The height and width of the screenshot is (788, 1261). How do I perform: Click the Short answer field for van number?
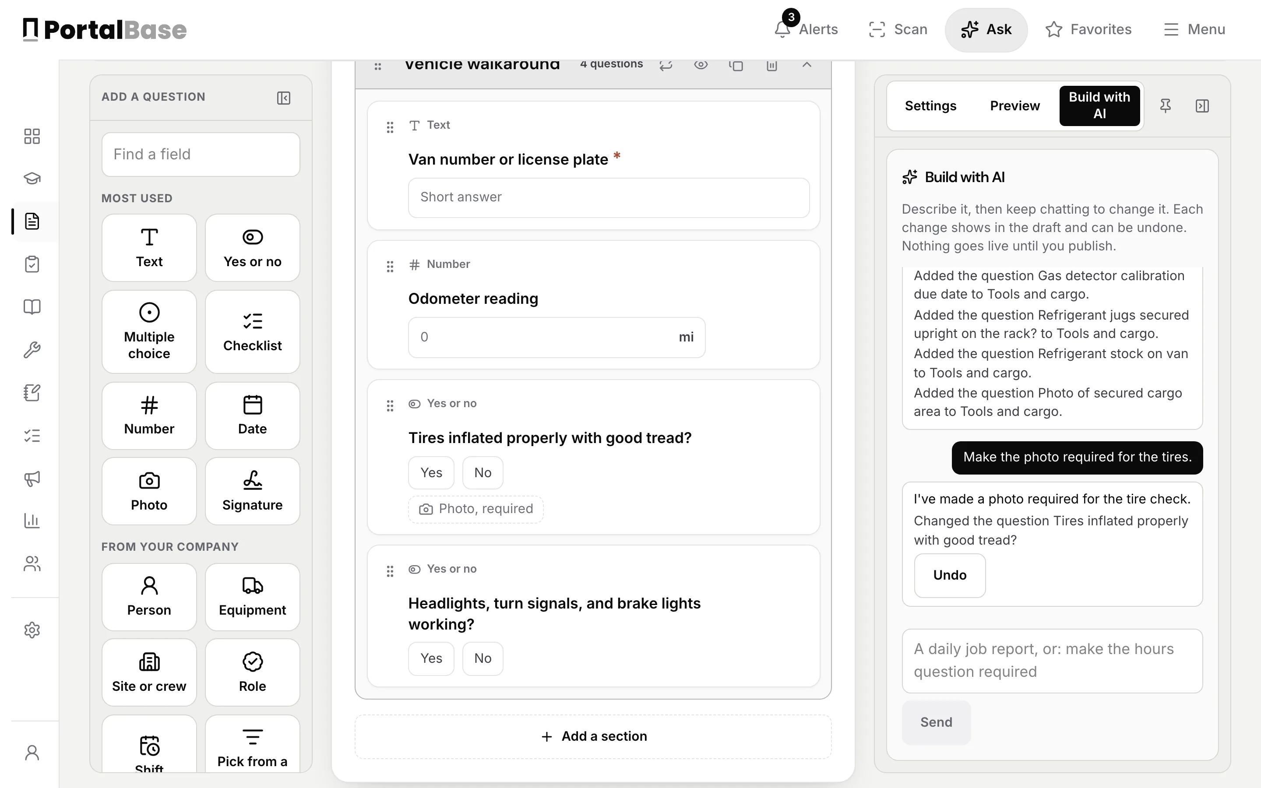(609, 197)
